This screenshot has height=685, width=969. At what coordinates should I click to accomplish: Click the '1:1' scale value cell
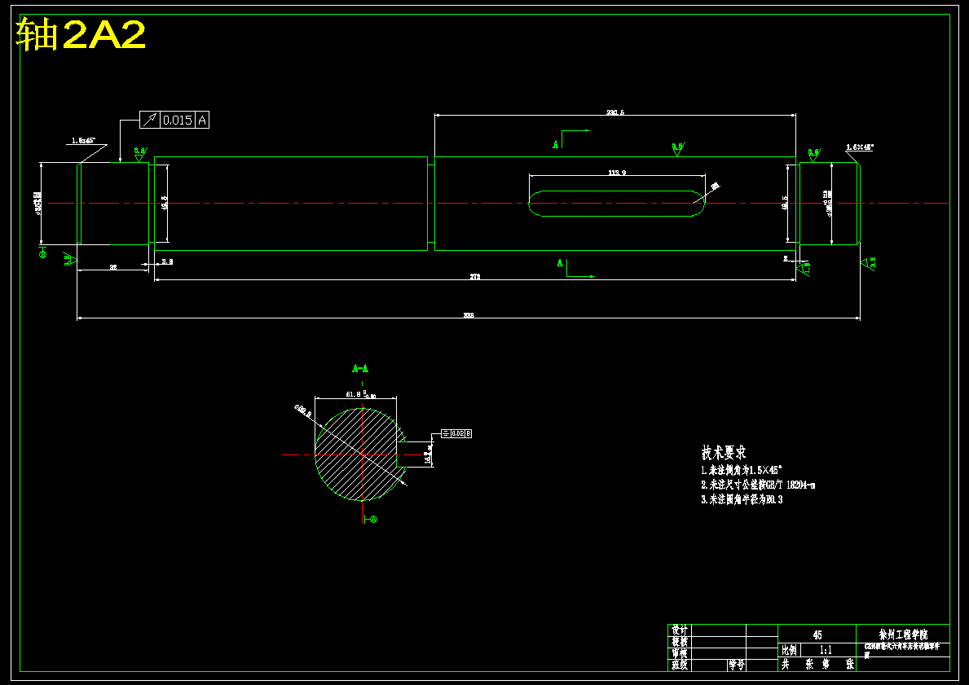tap(828, 650)
